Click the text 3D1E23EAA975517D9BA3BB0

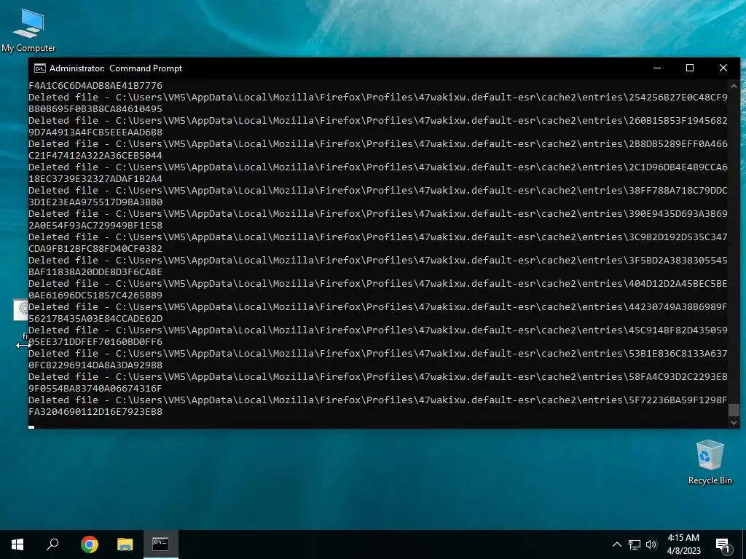pyautogui.click(x=95, y=202)
